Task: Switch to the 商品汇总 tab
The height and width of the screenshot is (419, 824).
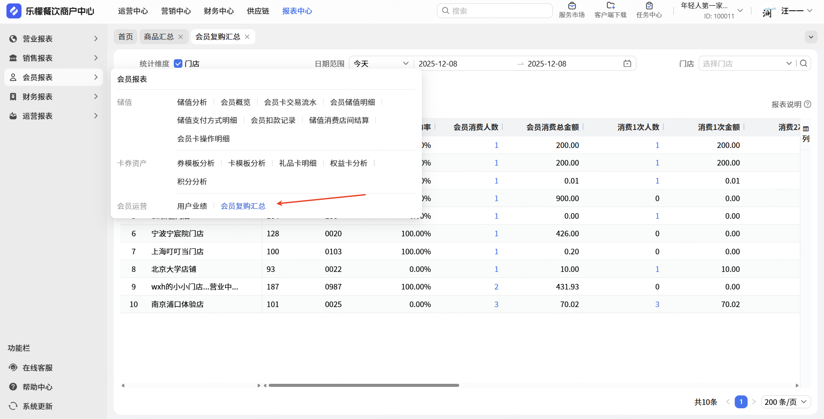Action: (158, 37)
